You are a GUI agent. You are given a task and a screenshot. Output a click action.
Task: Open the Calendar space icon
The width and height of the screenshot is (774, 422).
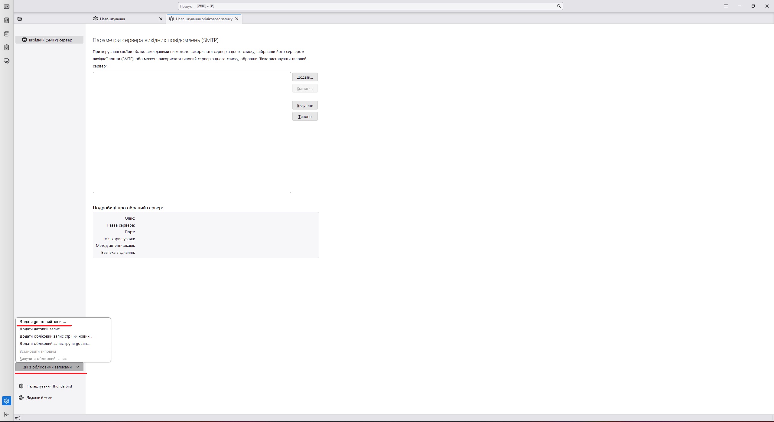coord(7,34)
